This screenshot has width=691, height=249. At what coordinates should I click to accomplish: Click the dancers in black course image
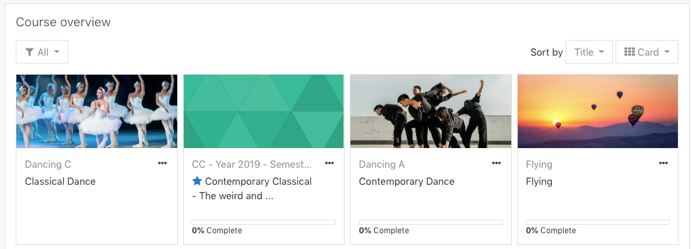coord(430,111)
